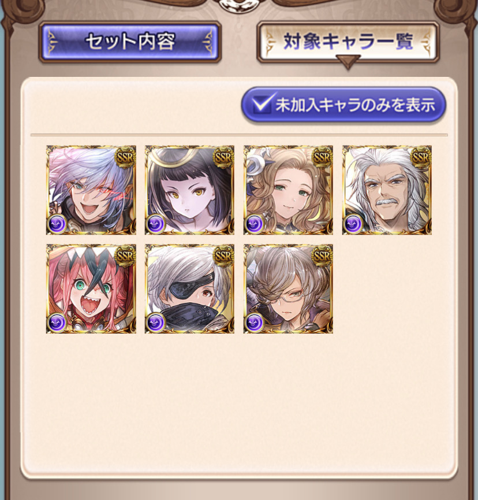
Task: Uncheck the checkmark box beside 未加入キャラ
Action: point(262,103)
